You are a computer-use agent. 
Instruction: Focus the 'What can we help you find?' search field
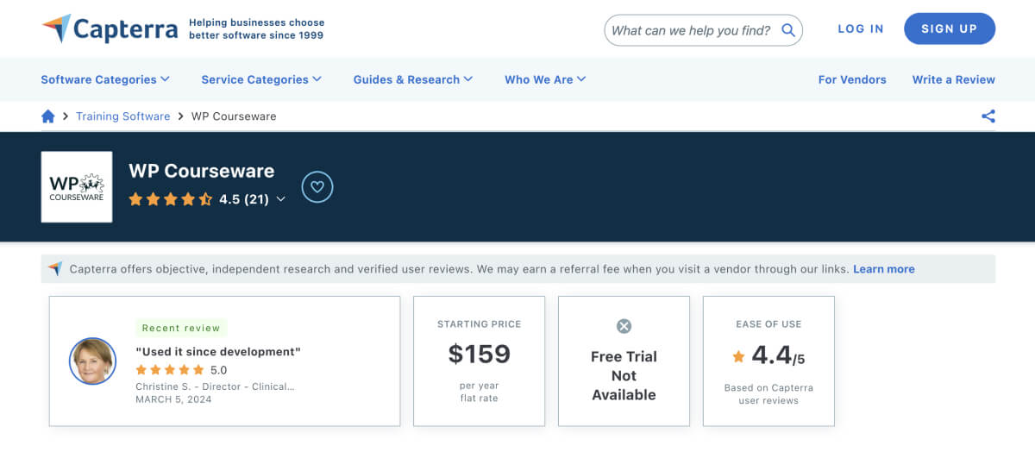pos(703,30)
